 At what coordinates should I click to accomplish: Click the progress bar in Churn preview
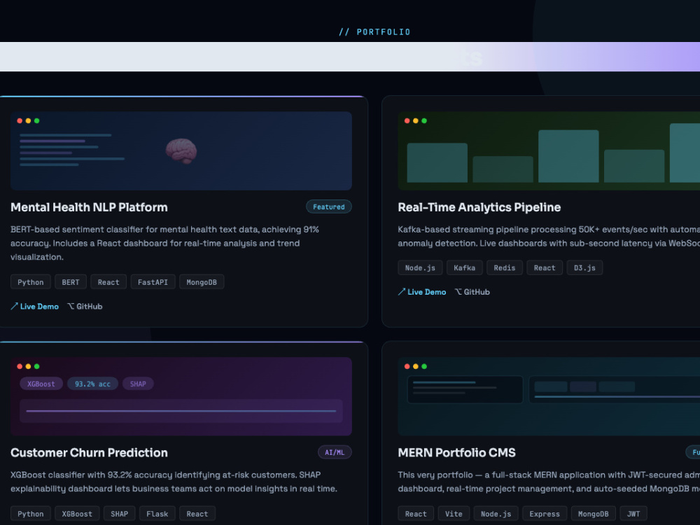(x=181, y=411)
